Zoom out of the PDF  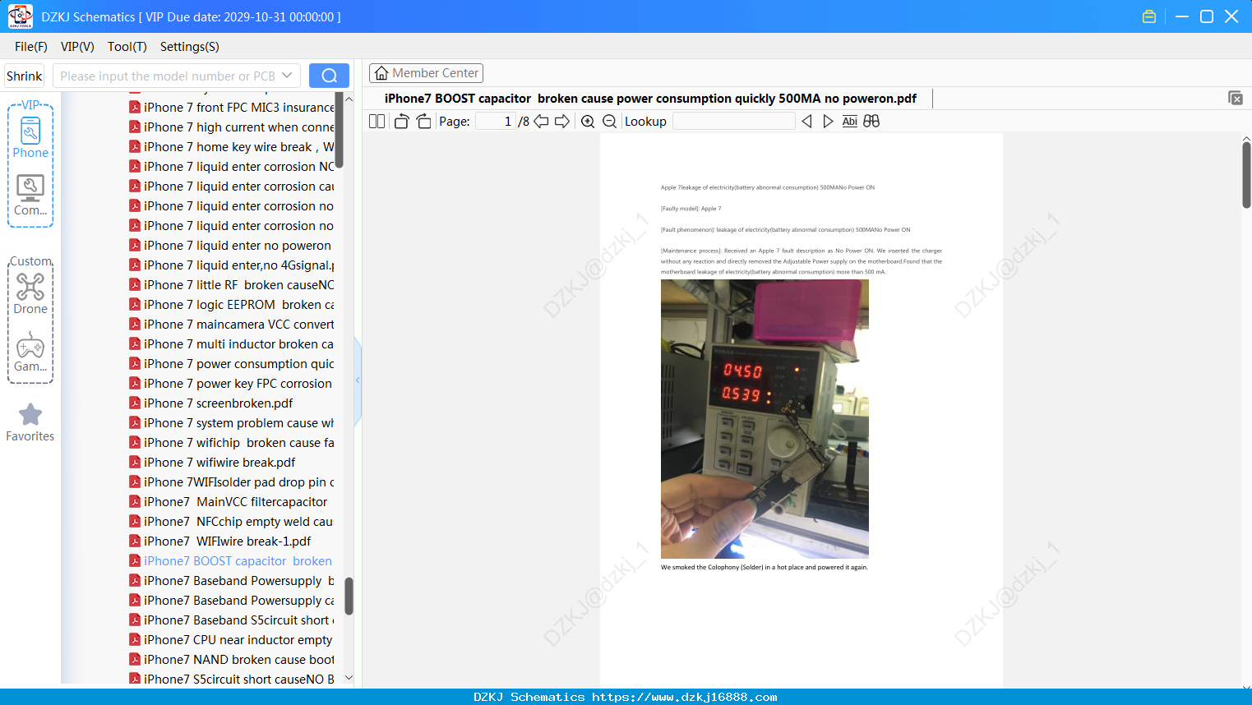pyautogui.click(x=609, y=122)
